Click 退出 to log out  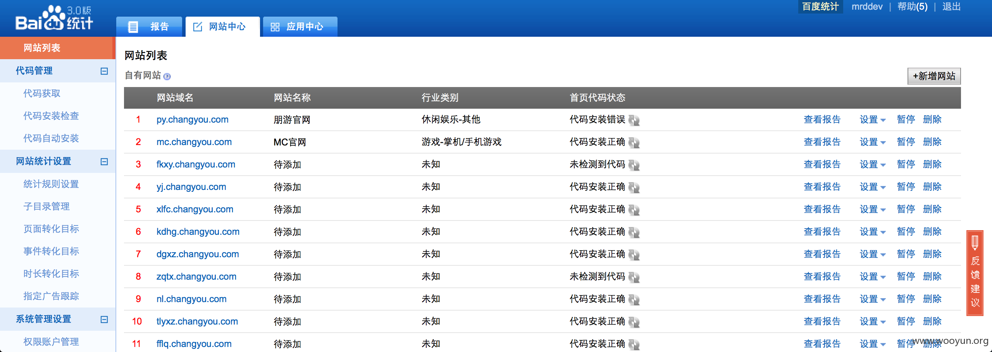point(951,7)
